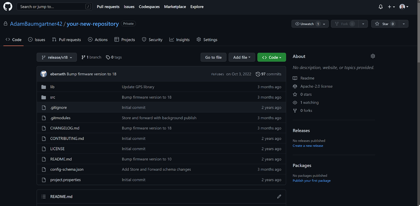Click the Search or jump to field
420x206 pixels.
tap(55, 7)
